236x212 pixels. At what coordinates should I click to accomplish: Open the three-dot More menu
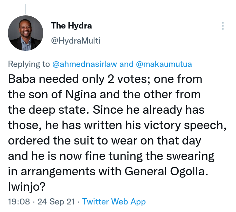223,26
